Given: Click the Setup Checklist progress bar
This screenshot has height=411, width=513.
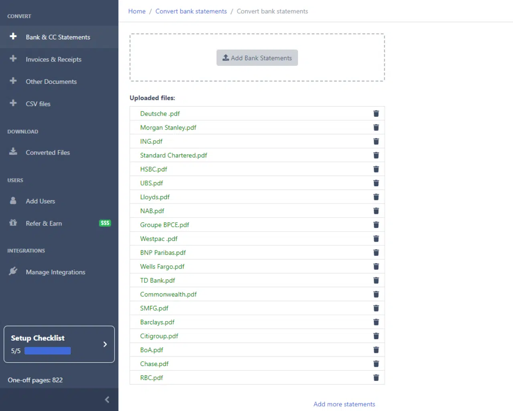Looking at the screenshot, I should coord(47,350).
